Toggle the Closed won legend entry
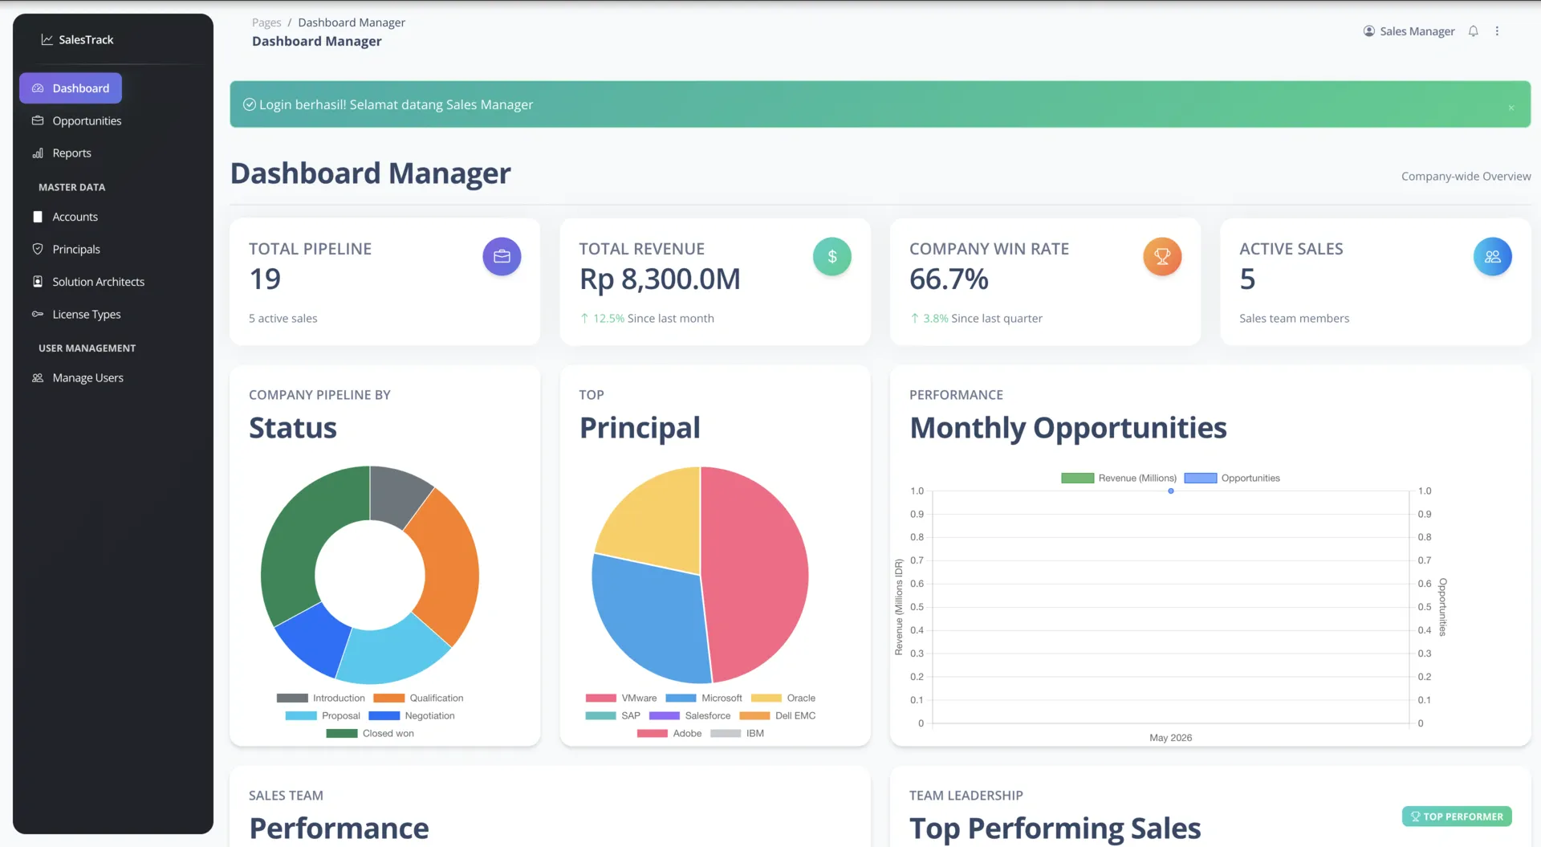The height and width of the screenshot is (847, 1541). point(370,734)
